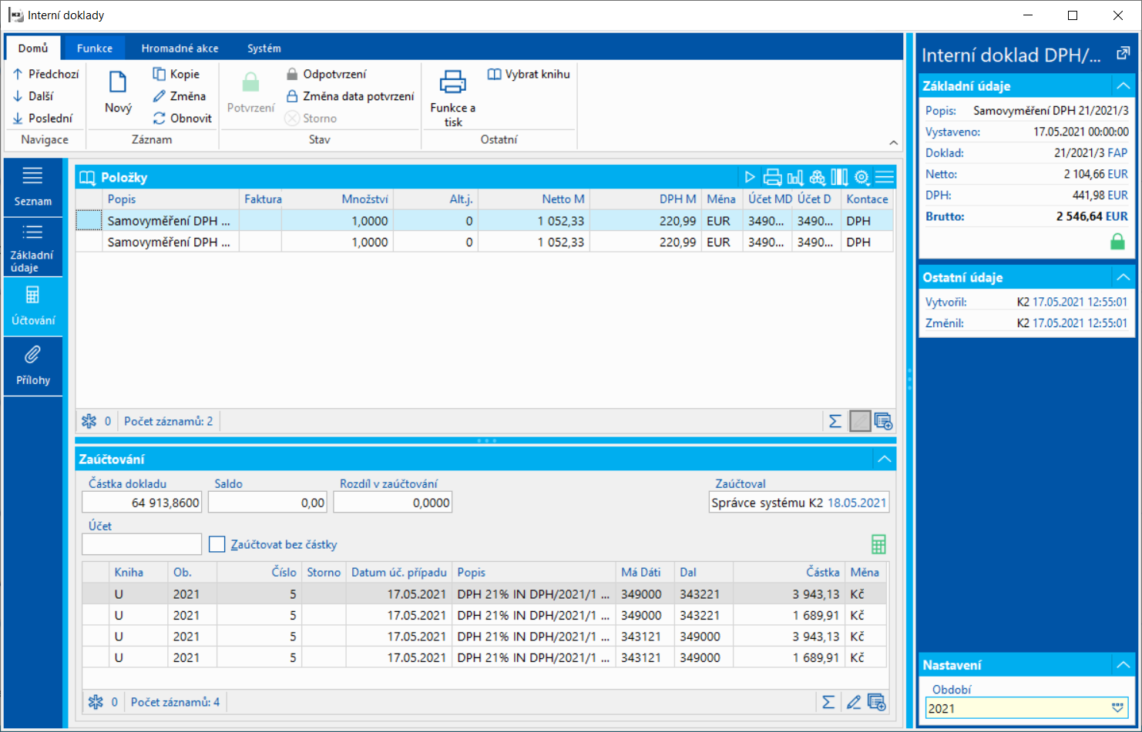Open the Období 2021 dropdown
1142x732 pixels.
tap(1117, 708)
